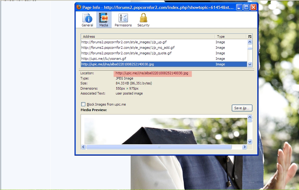Click the Page Info window title bar text
The height and width of the screenshot is (190, 299).
click(158, 7)
